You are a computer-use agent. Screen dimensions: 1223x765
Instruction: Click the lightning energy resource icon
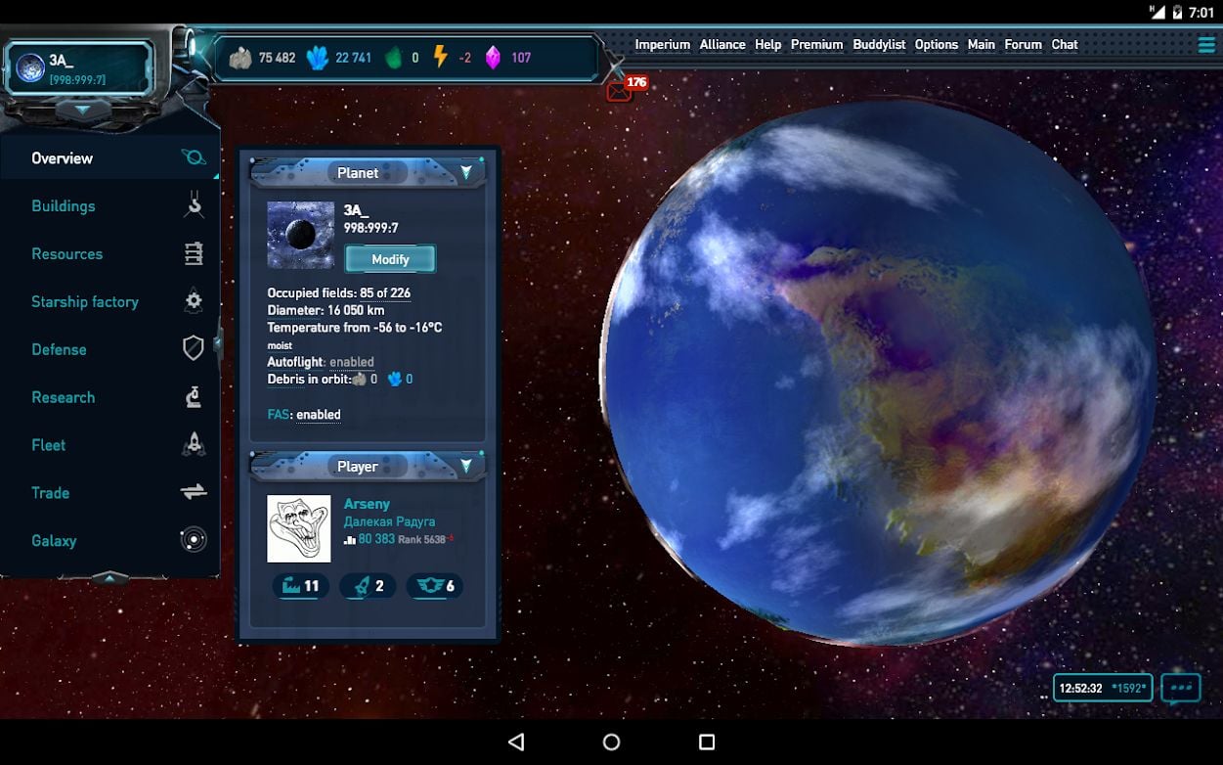[x=440, y=58]
